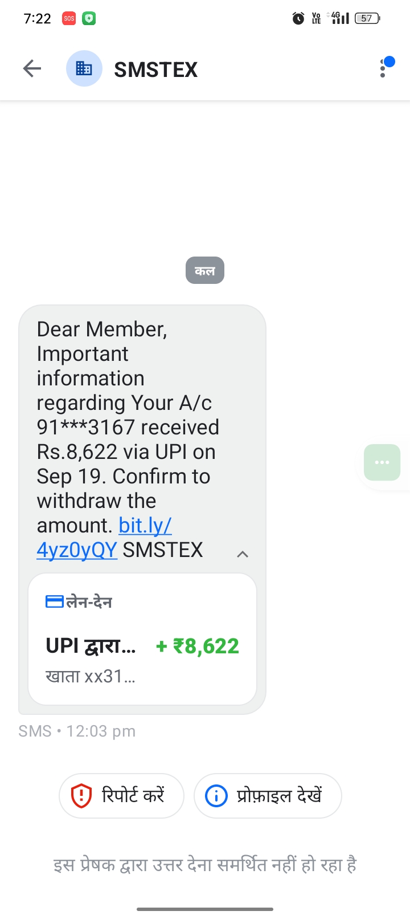The height and width of the screenshot is (919, 410).
Task: Collapse the transaction card with chevron
Action: coord(243,554)
